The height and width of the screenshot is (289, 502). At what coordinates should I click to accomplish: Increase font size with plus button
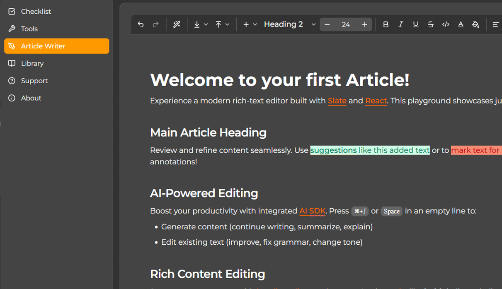tap(364, 24)
